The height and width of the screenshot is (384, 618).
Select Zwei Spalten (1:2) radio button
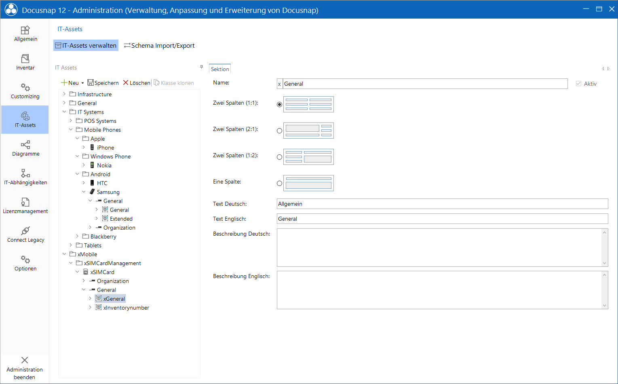point(279,157)
